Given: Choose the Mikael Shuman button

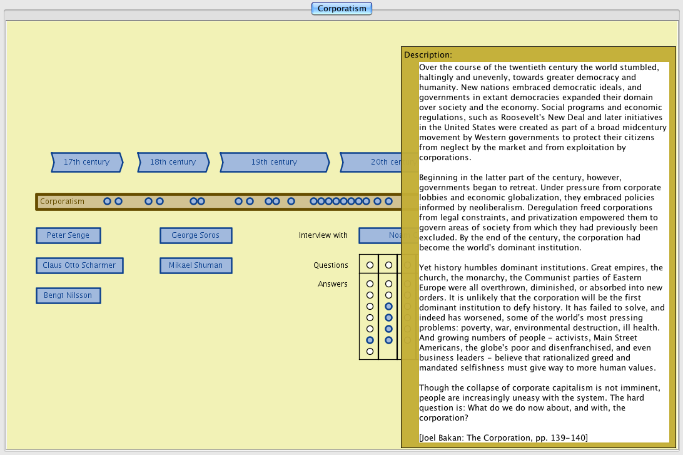Looking at the screenshot, I should tap(195, 265).
